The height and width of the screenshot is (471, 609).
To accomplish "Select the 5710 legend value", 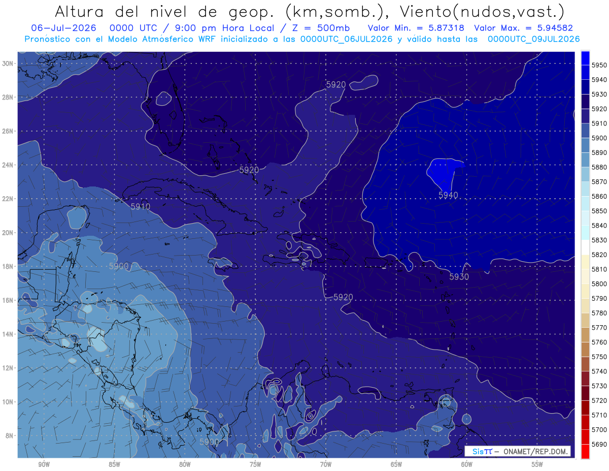I will [599, 415].
